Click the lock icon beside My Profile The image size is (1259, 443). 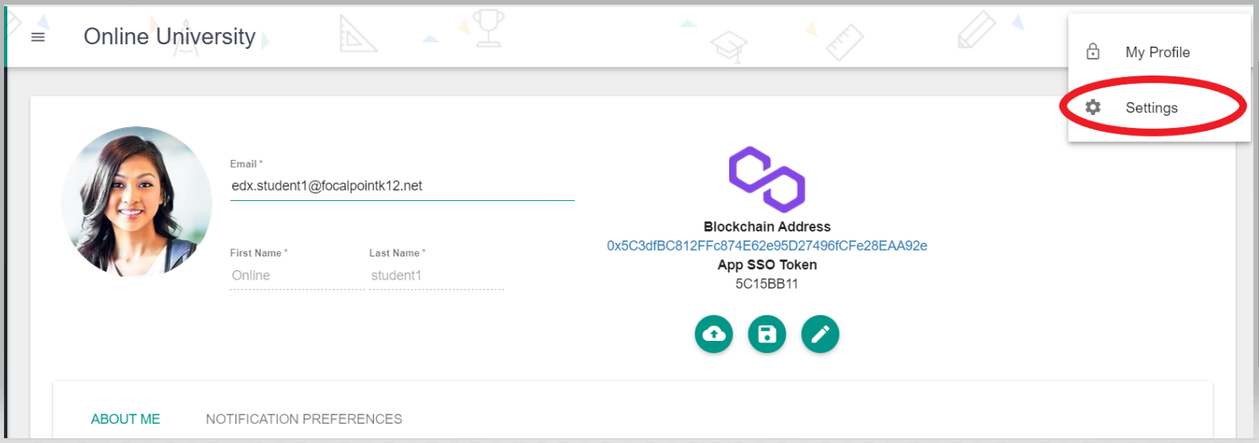point(1093,52)
